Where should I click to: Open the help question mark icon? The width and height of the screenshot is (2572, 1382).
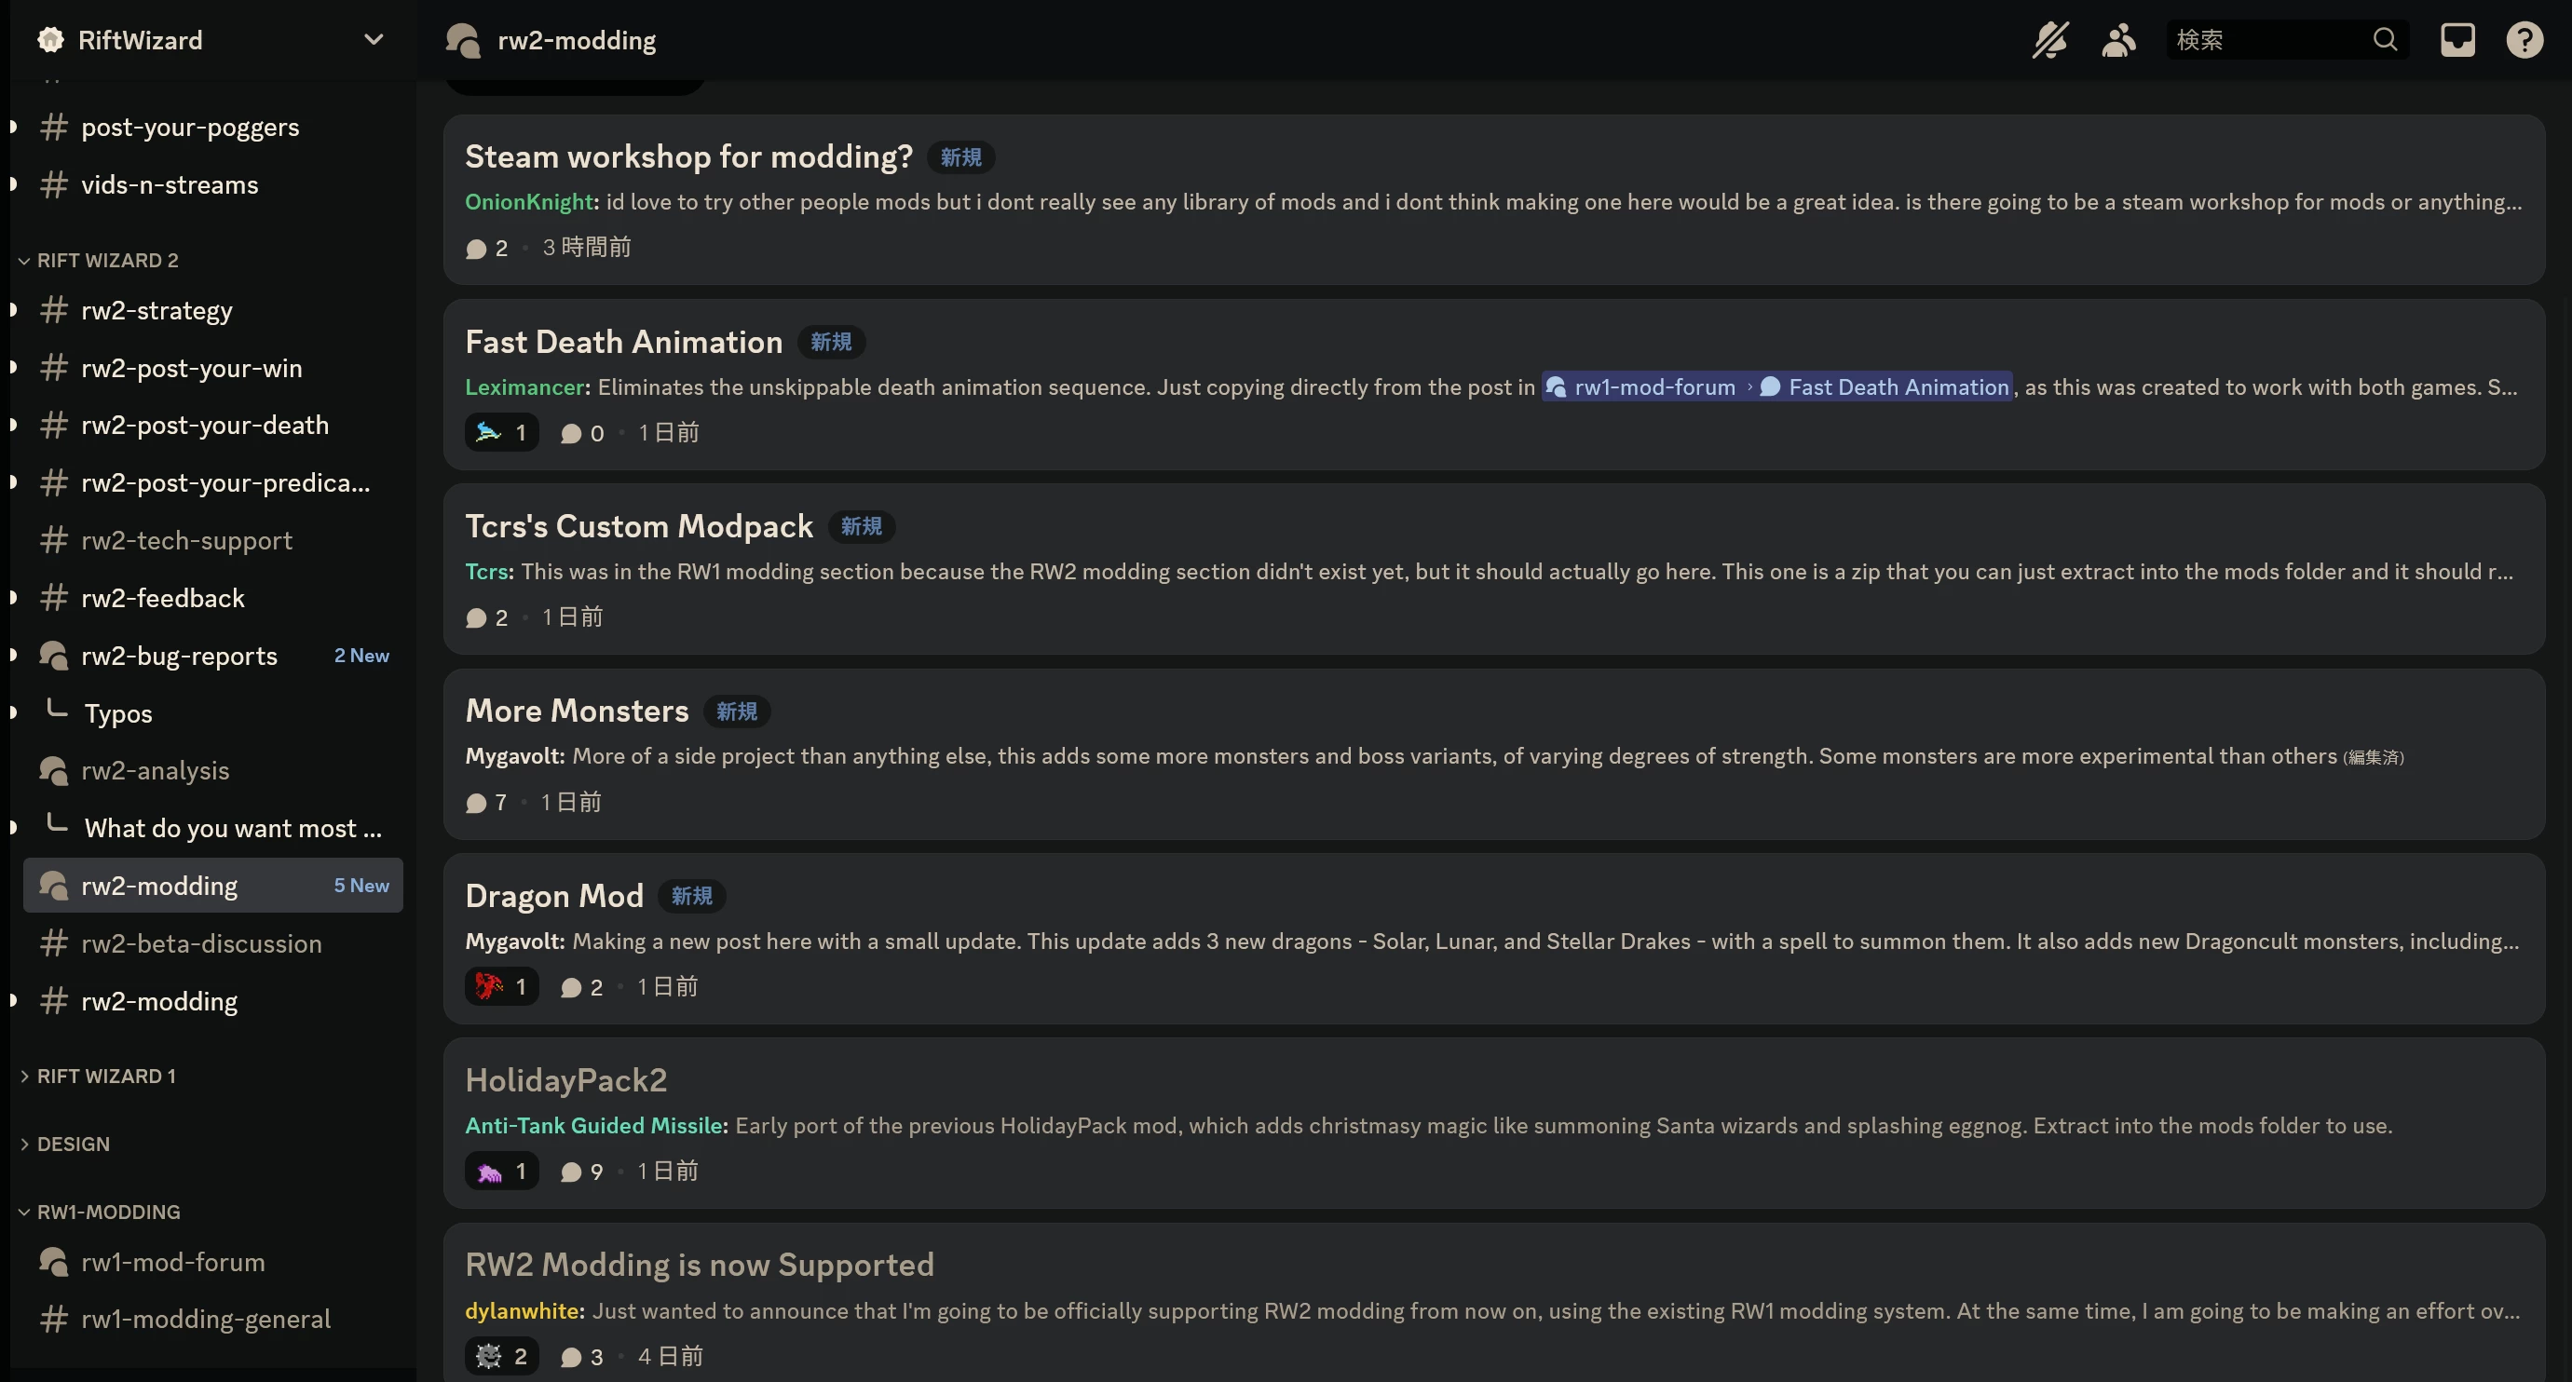[2524, 40]
